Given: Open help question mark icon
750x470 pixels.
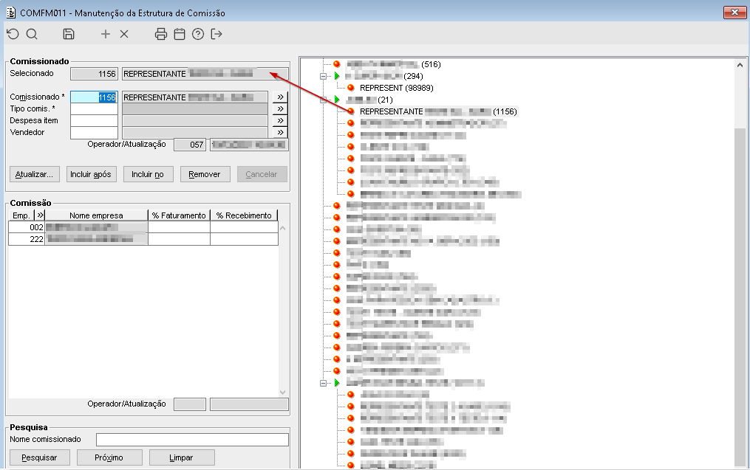Looking at the screenshot, I should 197,34.
